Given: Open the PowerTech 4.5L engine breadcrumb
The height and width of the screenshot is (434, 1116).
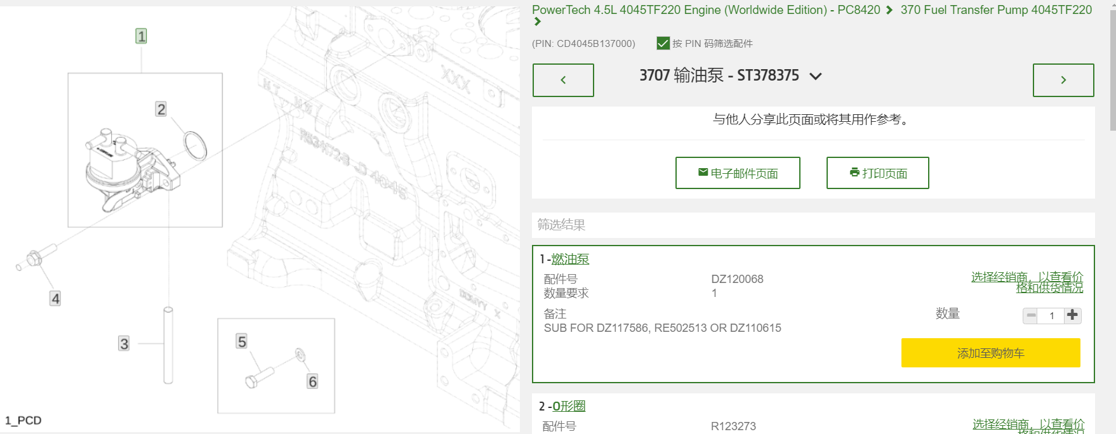Looking at the screenshot, I should pos(705,10).
